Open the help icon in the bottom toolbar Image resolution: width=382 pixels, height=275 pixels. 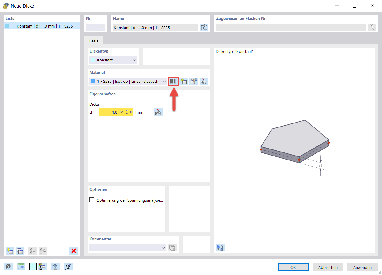[x=8, y=266]
